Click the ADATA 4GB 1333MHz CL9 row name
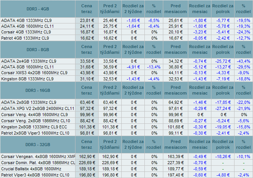 (x=27, y=20)
